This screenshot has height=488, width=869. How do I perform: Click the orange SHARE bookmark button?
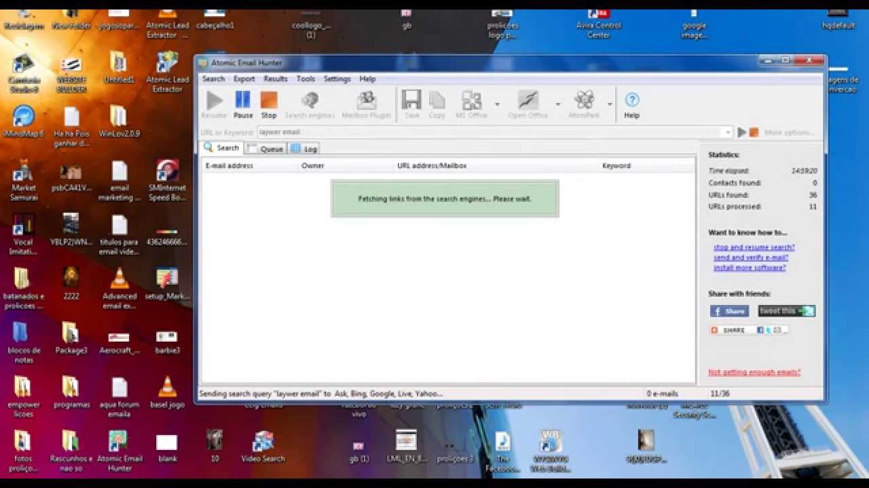pos(749,330)
